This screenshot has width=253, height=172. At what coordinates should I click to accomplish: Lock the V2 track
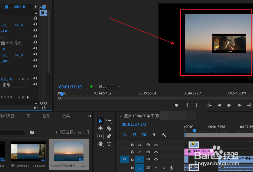pos(132,152)
